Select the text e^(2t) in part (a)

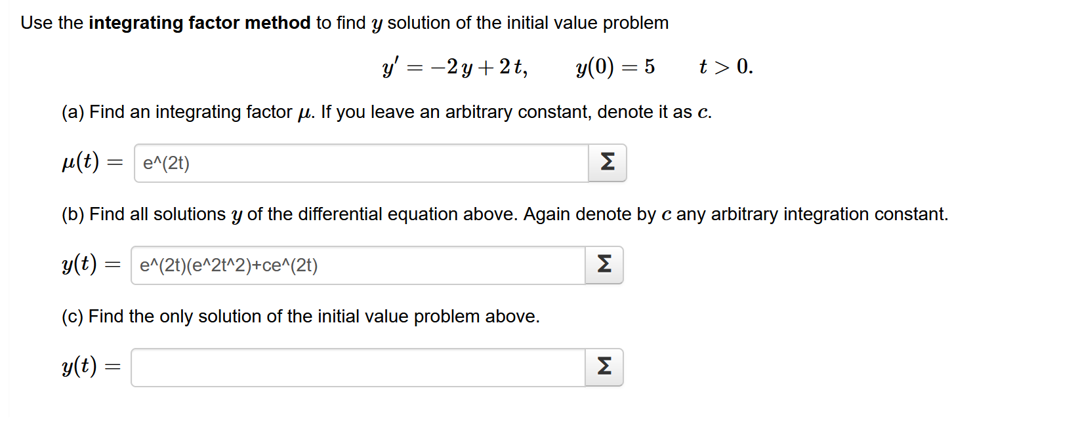pyautogui.click(x=166, y=163)
